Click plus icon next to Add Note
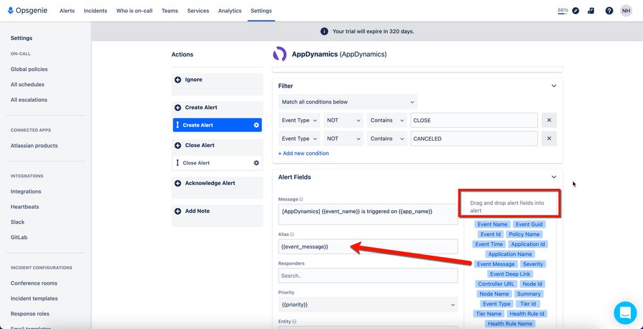The image size is (643, 329). coord(178,211)
